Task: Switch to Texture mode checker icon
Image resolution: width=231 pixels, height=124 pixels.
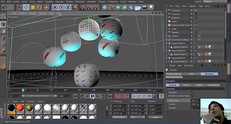Action: (3, 31)
